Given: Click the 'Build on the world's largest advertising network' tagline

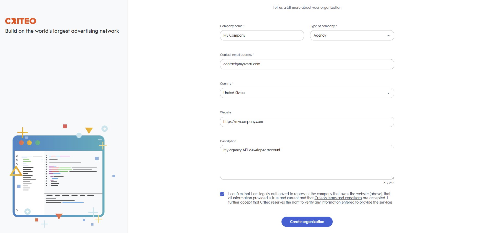Looking at the screenshot, I should [x=62, y=31].
